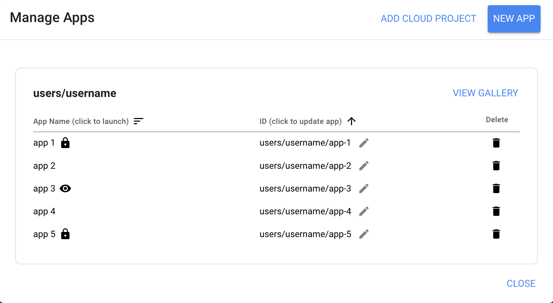Click the lock icon next to app 5
553x303 pixels.
(66, 234)
